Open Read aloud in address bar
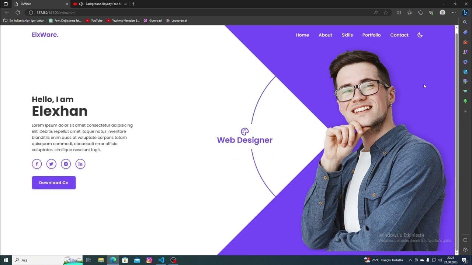The width and height of the screenshot is (472, 265). 376,13
